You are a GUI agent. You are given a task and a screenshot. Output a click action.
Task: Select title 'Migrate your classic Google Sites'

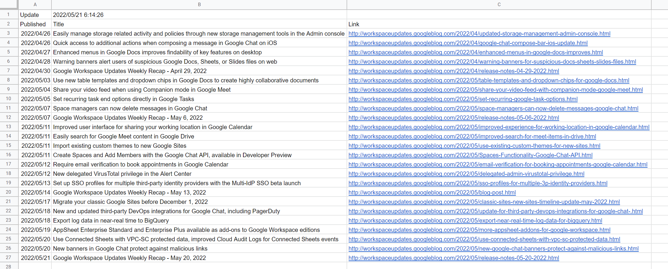coord(199,202)
